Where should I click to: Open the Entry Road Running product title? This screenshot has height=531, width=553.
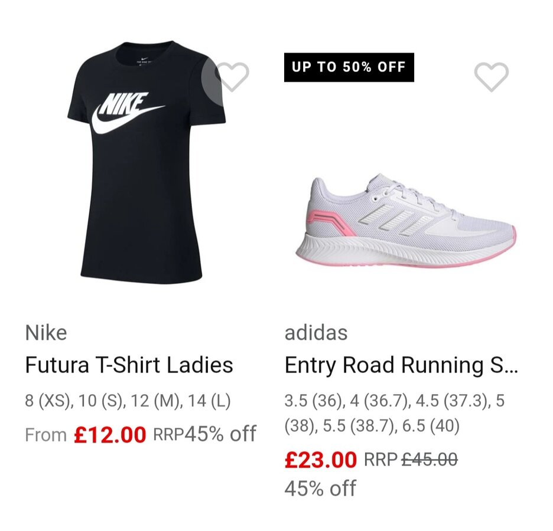click(401, 365)
